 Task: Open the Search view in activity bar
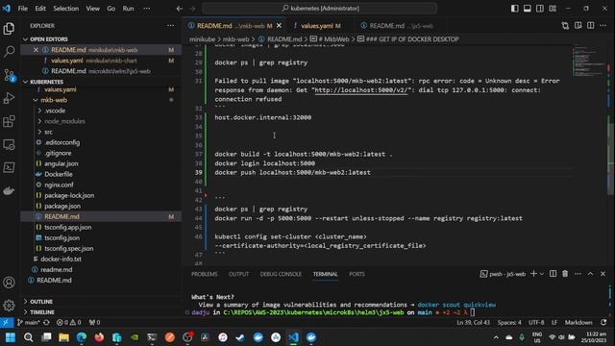[x=9, y=51]
